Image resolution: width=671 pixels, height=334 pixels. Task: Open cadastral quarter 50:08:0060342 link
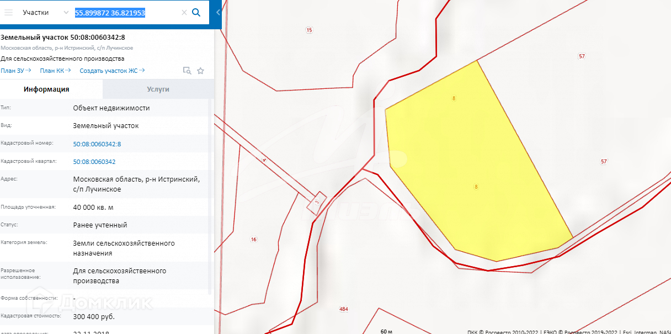(94, 162)
